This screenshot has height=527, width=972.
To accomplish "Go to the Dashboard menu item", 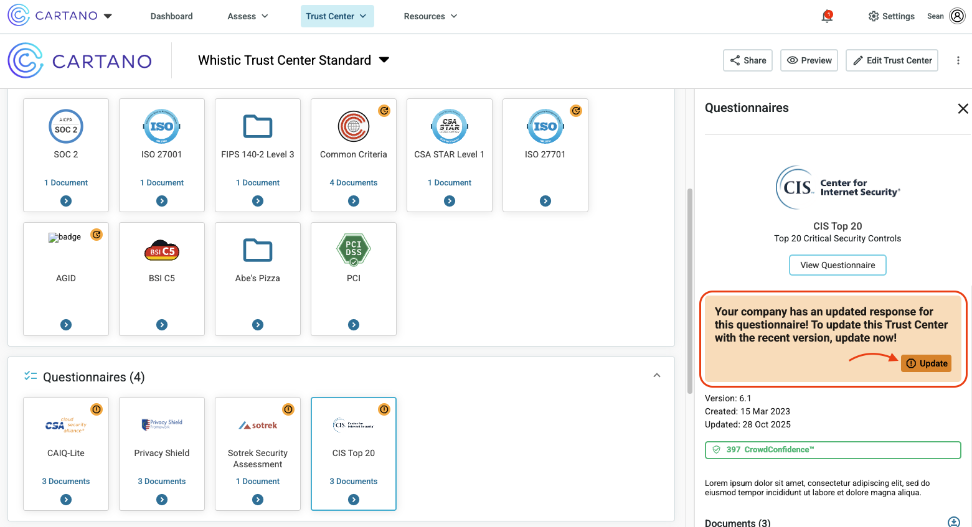I will tap(171, 16).
